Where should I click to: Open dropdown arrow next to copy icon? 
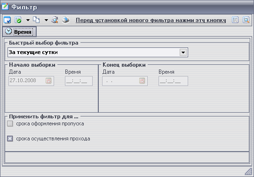tap(46, 20)
